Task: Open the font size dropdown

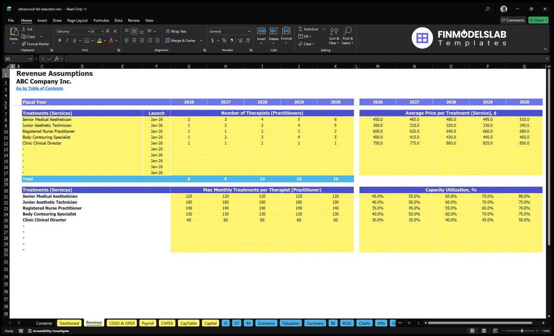Action: coord(102,31)
